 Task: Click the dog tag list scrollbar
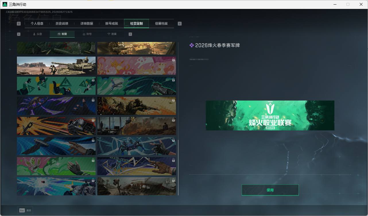pos(178,167)
